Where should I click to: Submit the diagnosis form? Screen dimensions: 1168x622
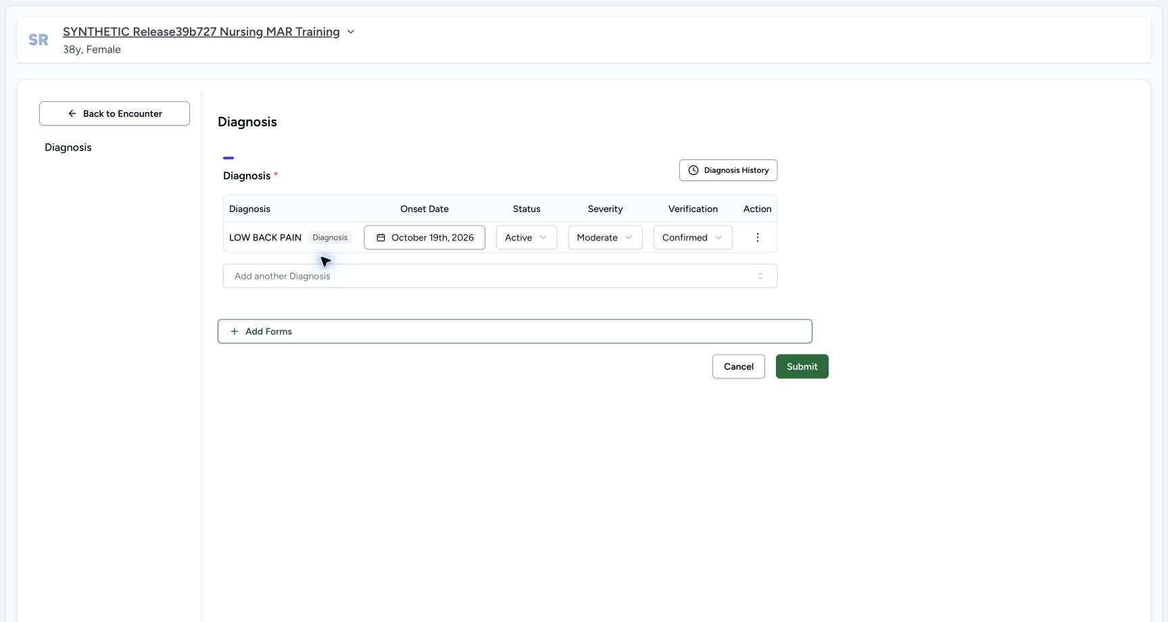click(x=802, y=367)
